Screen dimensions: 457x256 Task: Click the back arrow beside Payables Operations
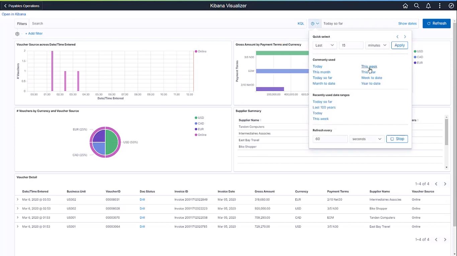[5, 6]
